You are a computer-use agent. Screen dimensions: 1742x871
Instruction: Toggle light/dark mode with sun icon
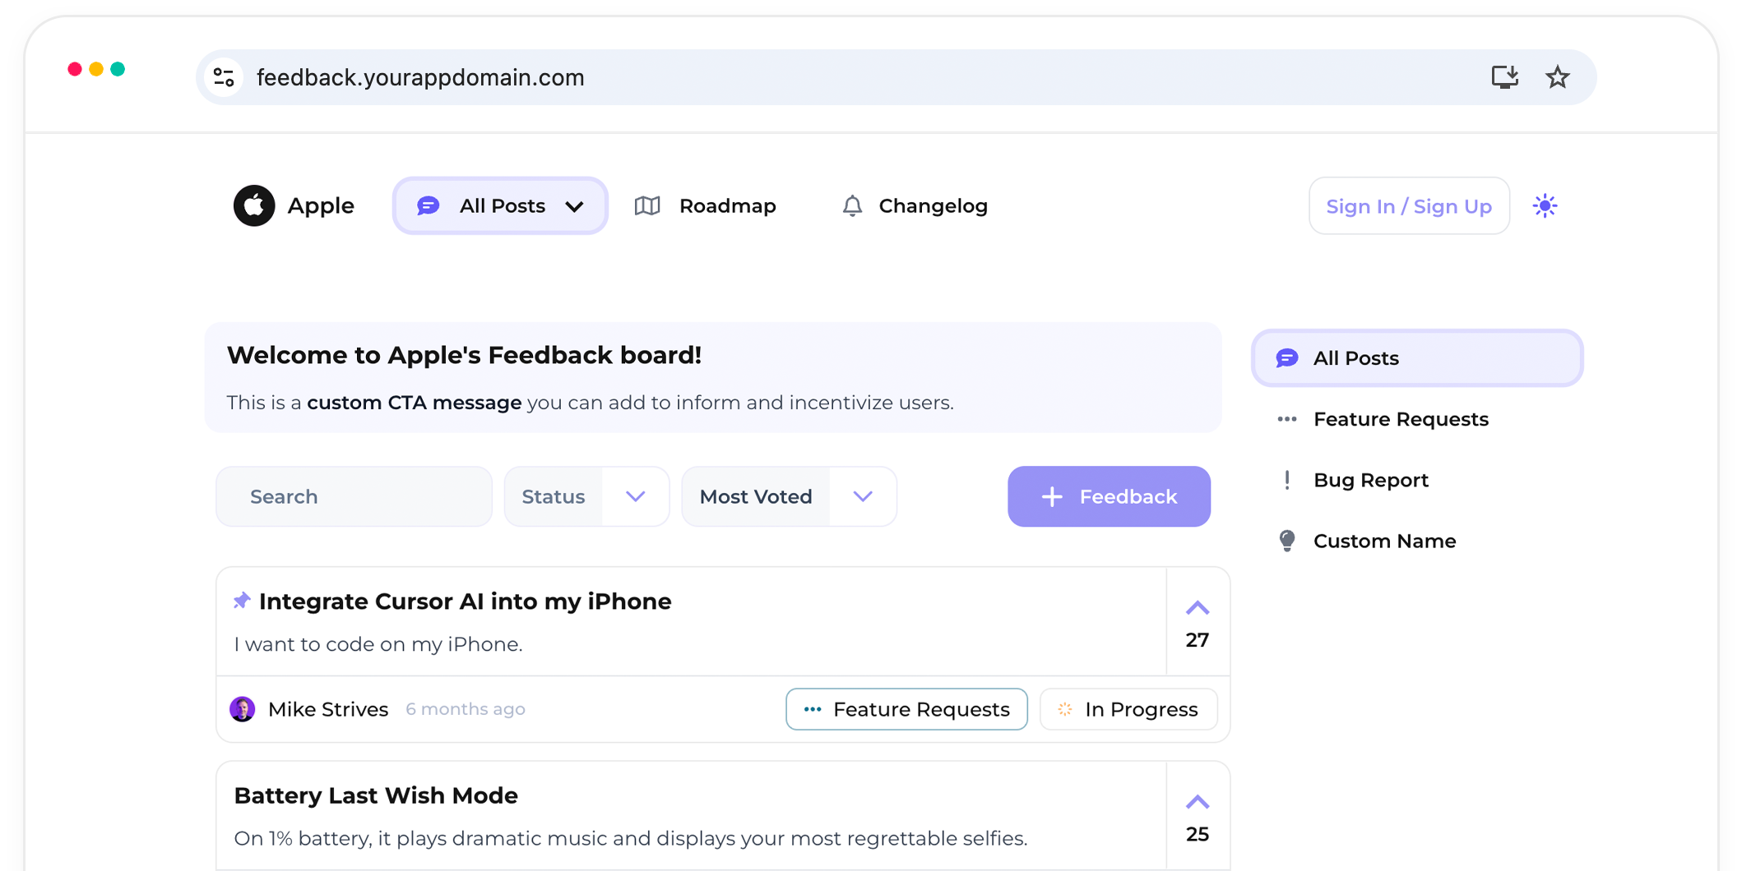(1545, 205)
